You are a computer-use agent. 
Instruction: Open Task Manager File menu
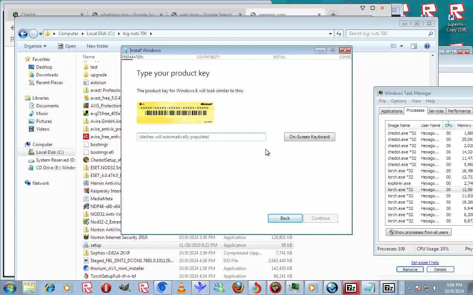coord(382,101)
